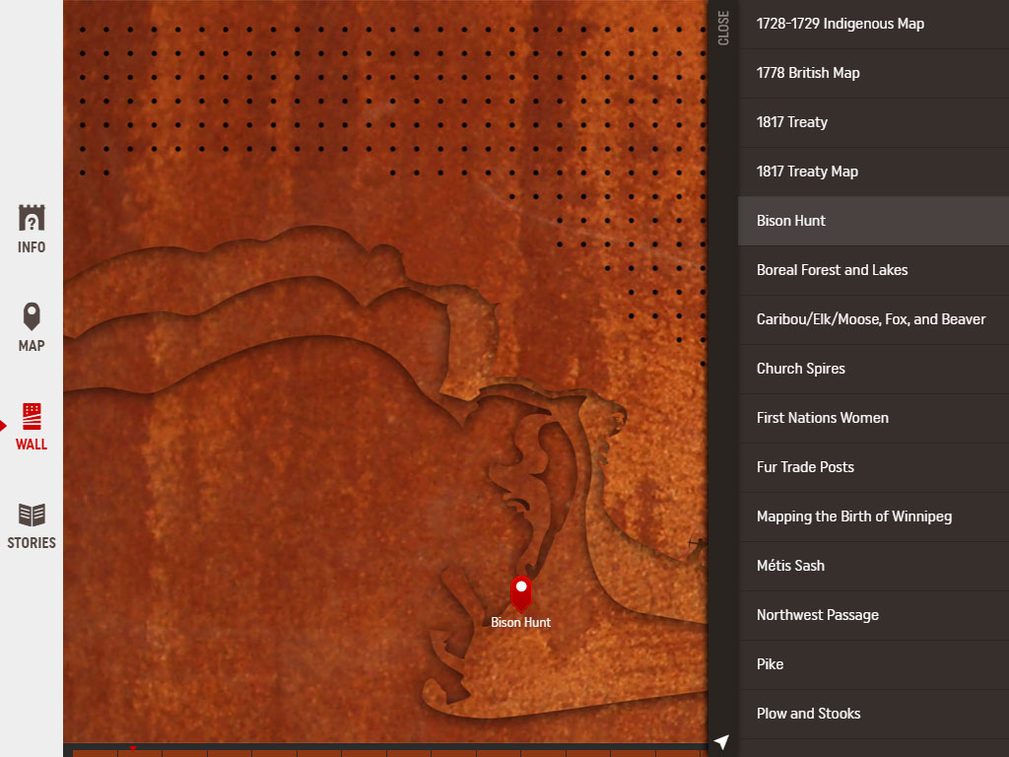Click the location arrow icon
Image resolution: width=1009 pixels, height=757 pixels.
[722, 741]
